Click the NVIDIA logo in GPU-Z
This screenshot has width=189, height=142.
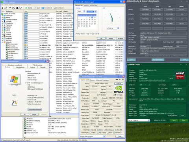pos(119,90)
